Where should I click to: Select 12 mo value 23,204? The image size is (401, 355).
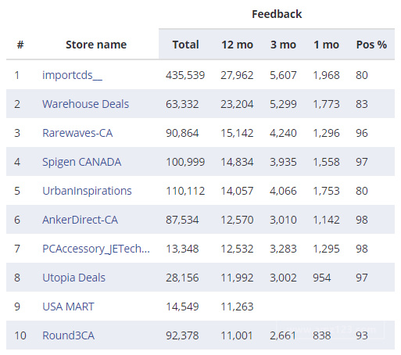pos(237,104)
